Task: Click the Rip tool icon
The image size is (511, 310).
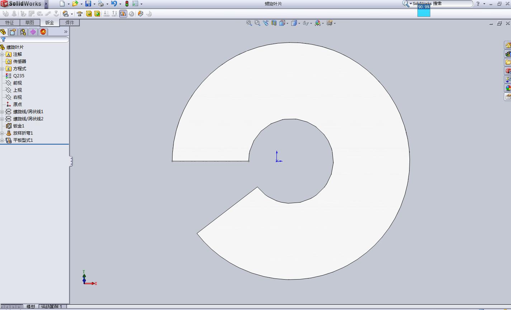Action: pyautogui.click(x=141, y=14)
